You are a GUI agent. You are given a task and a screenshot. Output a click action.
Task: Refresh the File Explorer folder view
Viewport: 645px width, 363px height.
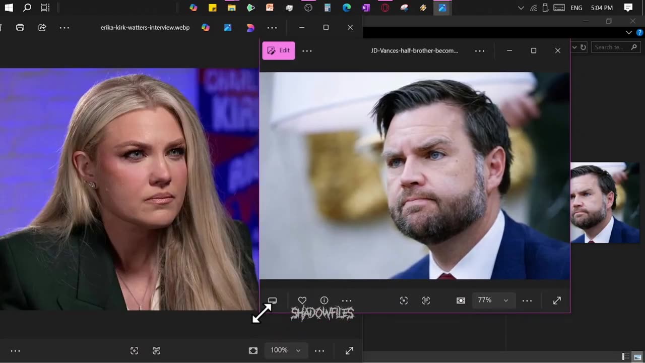[x=583, y=47]
